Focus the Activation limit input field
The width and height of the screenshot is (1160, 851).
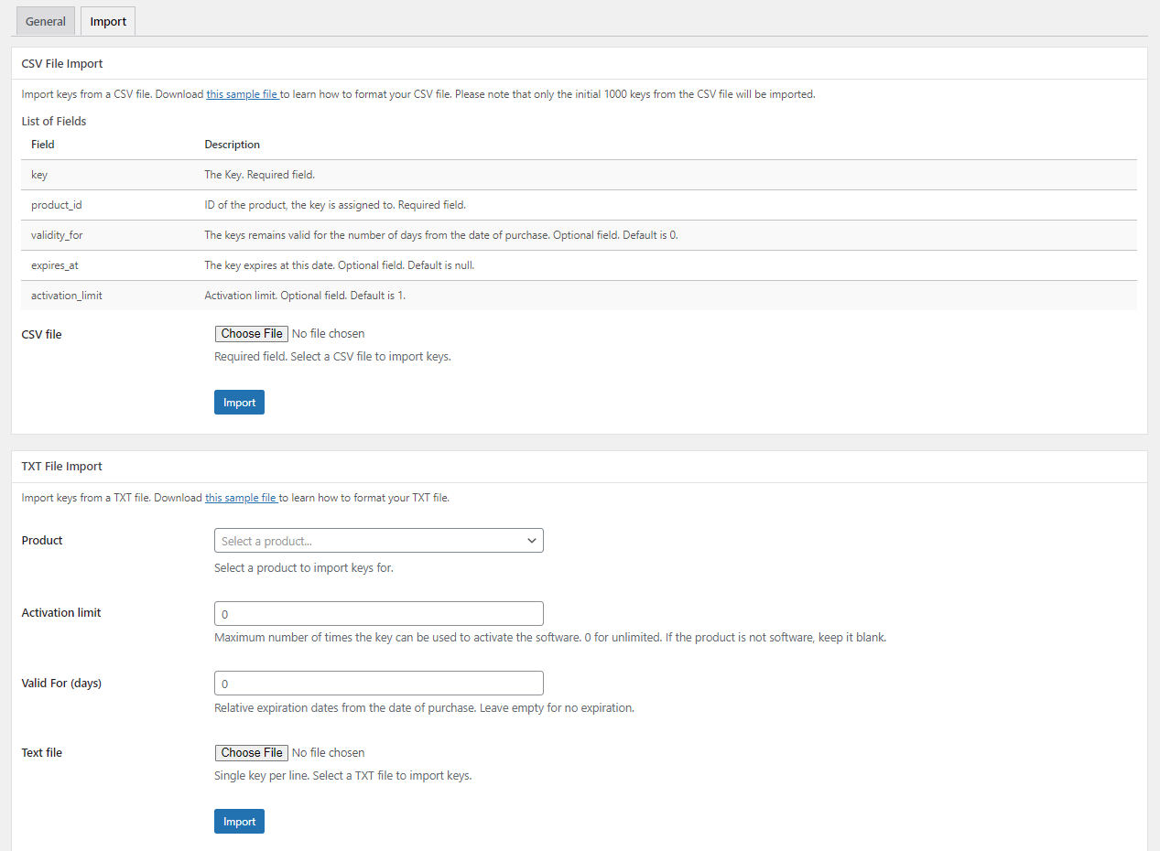378,614
